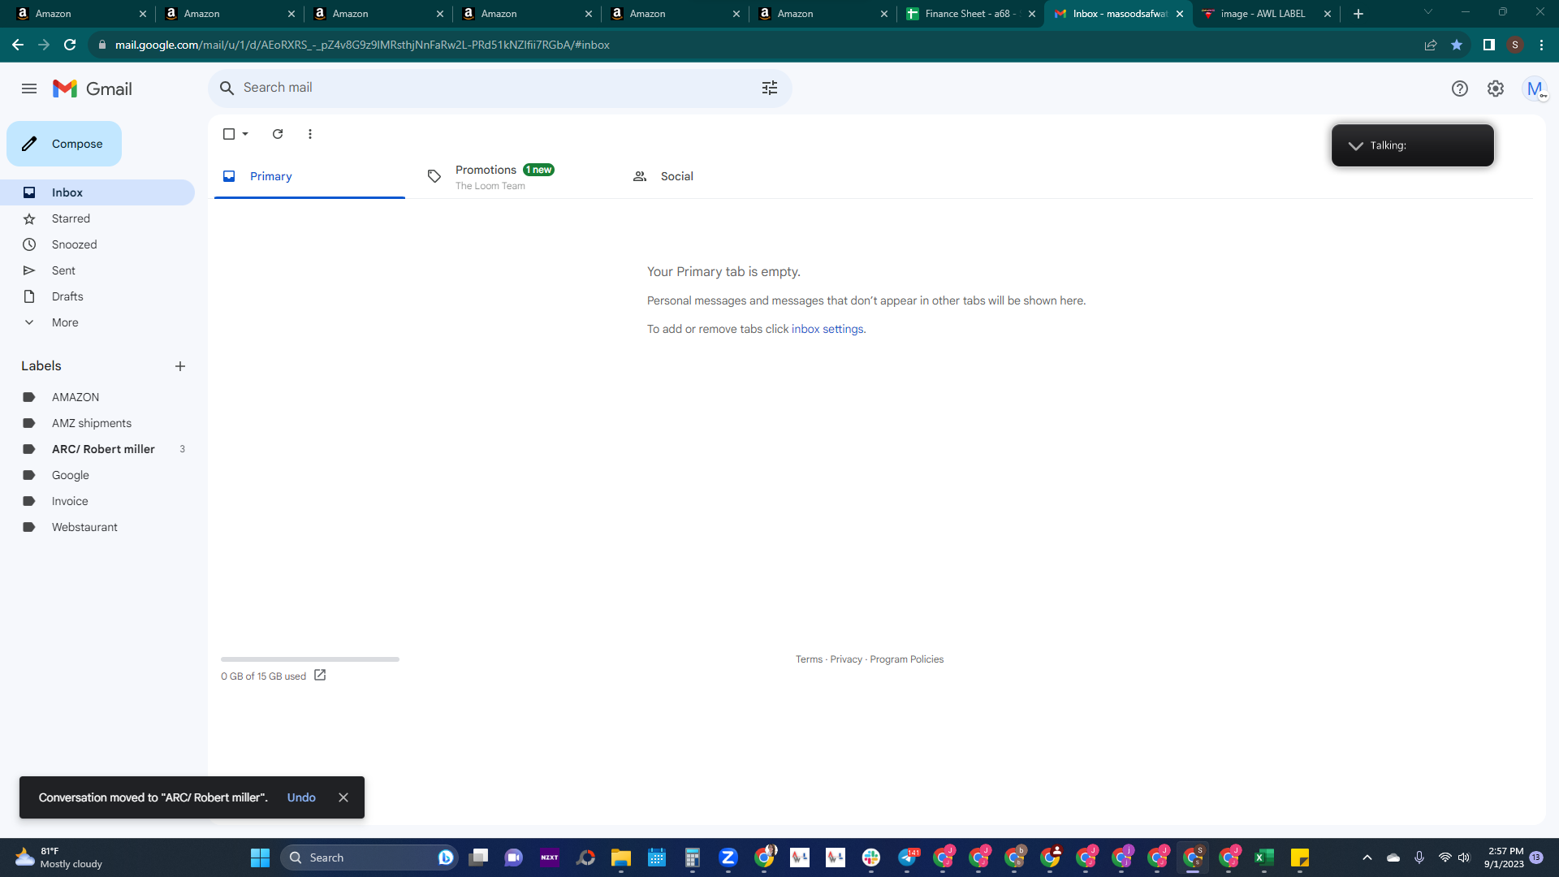Open Sticky Notes from the taskbar
Screen dimensions: 1559x877
pyautogui.click(x=1300, y=858)
